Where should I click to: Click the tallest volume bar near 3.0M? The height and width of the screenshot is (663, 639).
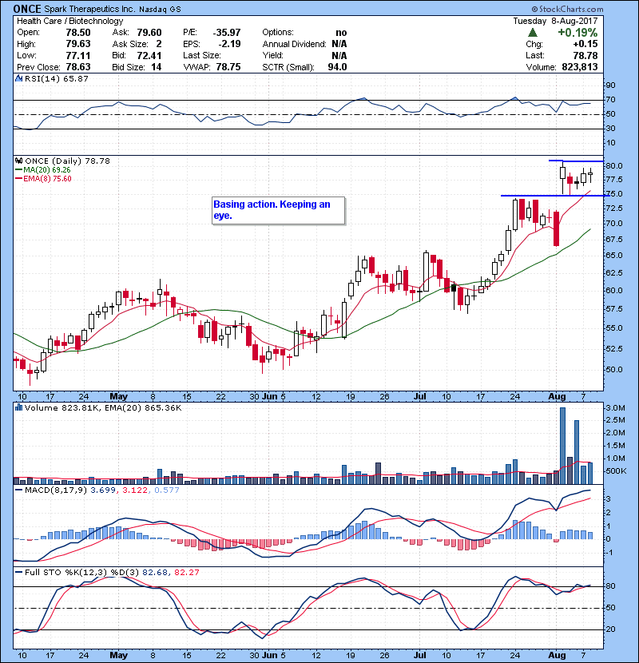pyautogui.click(x=562, y=446)
